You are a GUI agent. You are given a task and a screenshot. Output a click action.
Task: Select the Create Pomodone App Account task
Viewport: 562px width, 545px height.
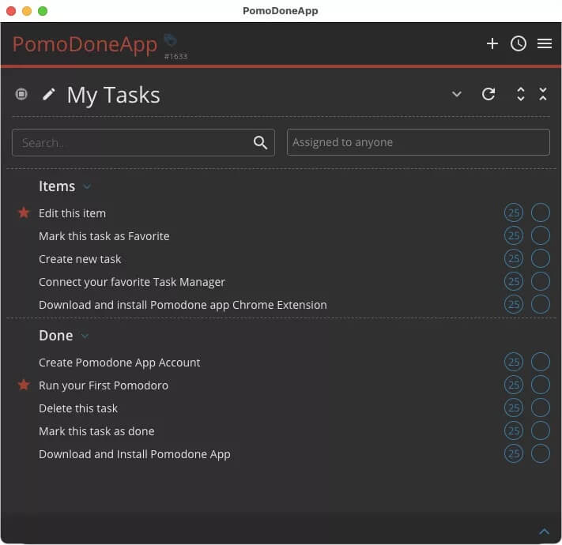(119, 363)
